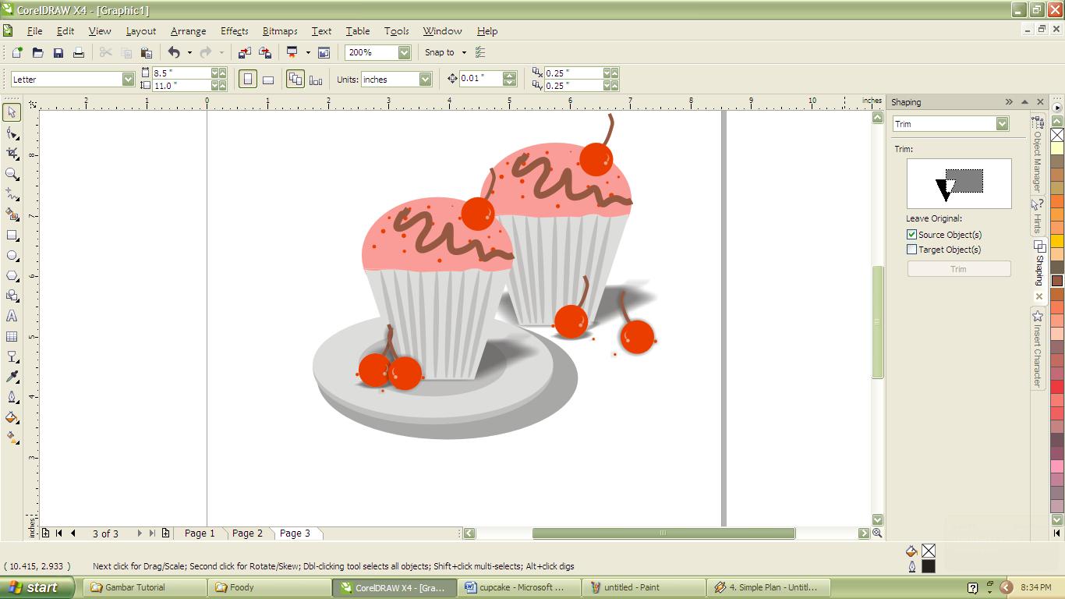Open the Bitmaps menu
Viewport: 1065px width, 599px height.
[279, 31]
